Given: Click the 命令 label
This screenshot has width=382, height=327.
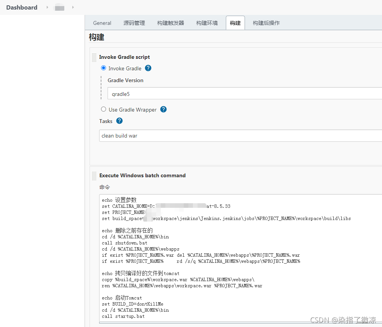Looking at the screenshot, I should tap(105, 187).
